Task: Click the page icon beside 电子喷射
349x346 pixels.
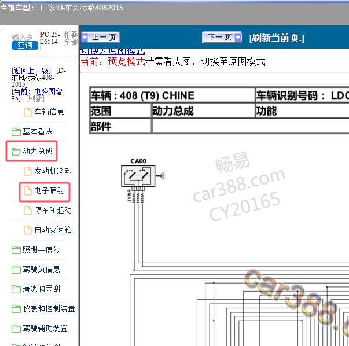Action: click(x=28, y=191)
